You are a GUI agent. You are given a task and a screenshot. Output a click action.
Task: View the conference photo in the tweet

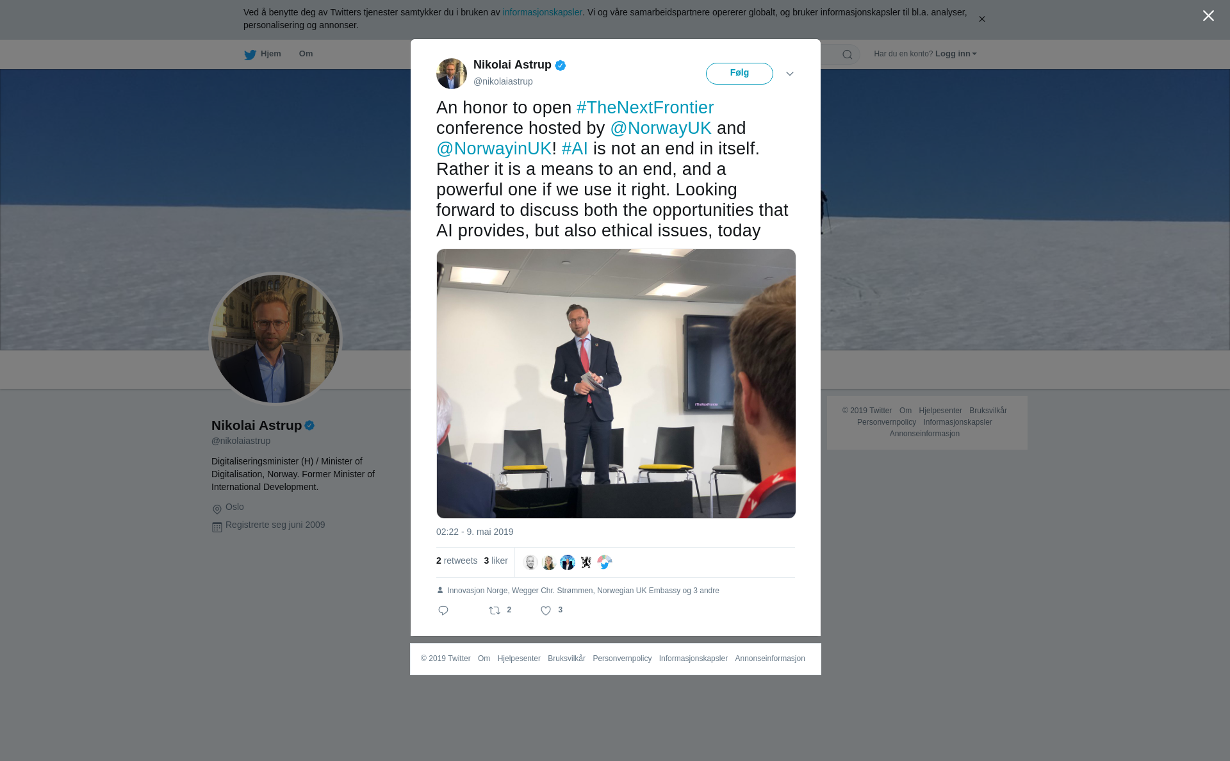click(x=616, y=384)
